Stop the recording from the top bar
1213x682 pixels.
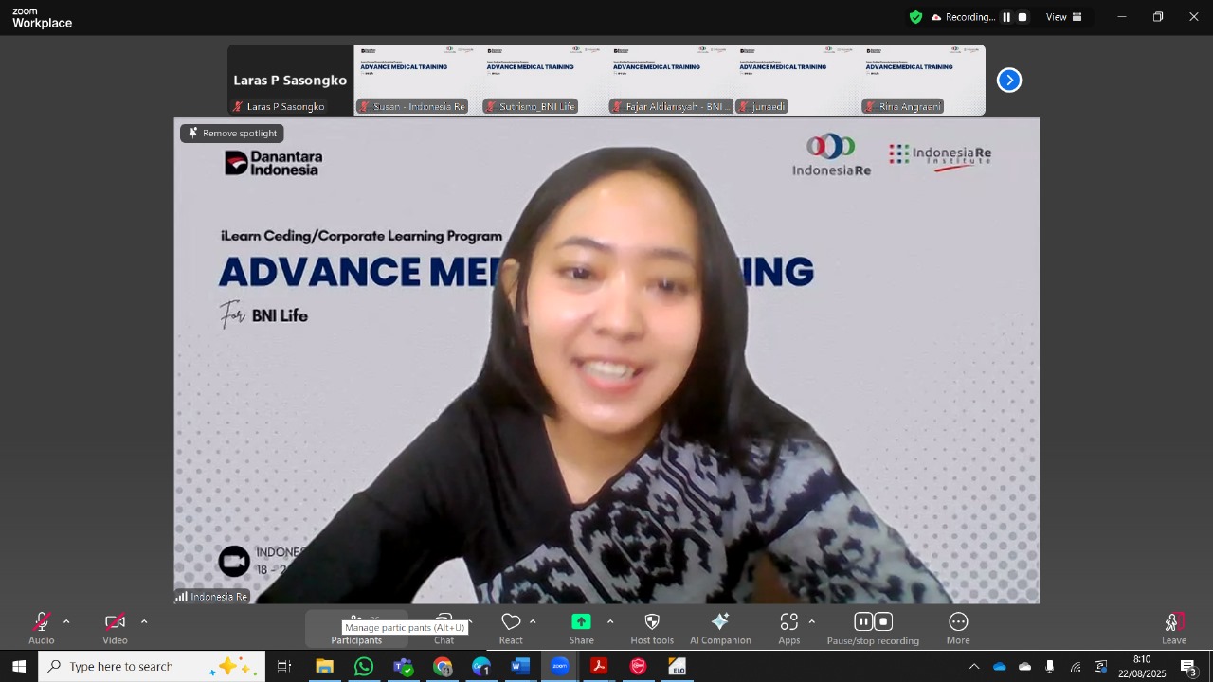(x=1023, y=17)
